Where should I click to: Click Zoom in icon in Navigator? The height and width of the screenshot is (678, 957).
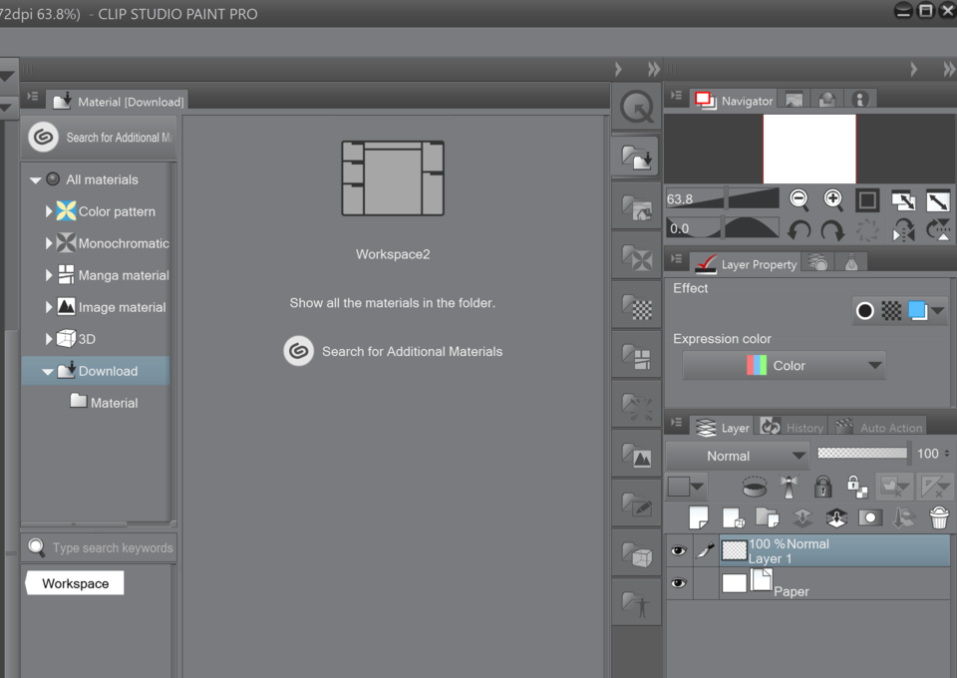click(833, 199)
